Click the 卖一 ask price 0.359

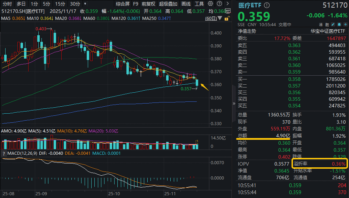coord(295,72)
